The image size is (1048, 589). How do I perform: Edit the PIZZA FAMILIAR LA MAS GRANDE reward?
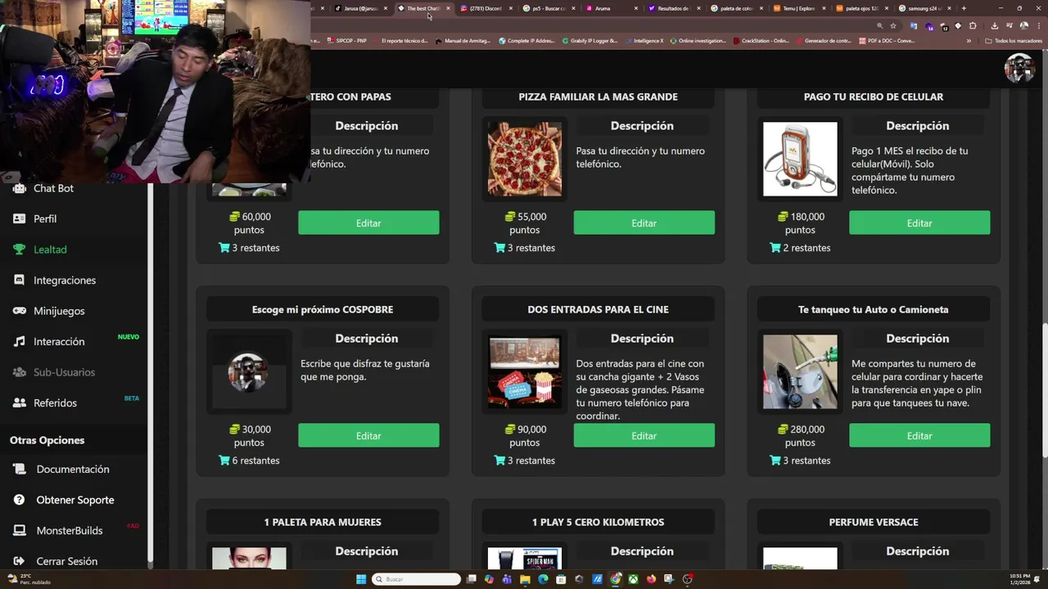pos(644,223)
